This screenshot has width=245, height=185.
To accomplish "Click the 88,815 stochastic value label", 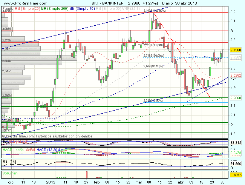I will click(236, 142).
